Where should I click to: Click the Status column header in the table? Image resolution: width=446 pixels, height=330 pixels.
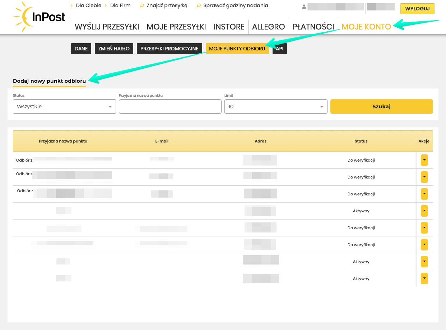pos(361,141)
